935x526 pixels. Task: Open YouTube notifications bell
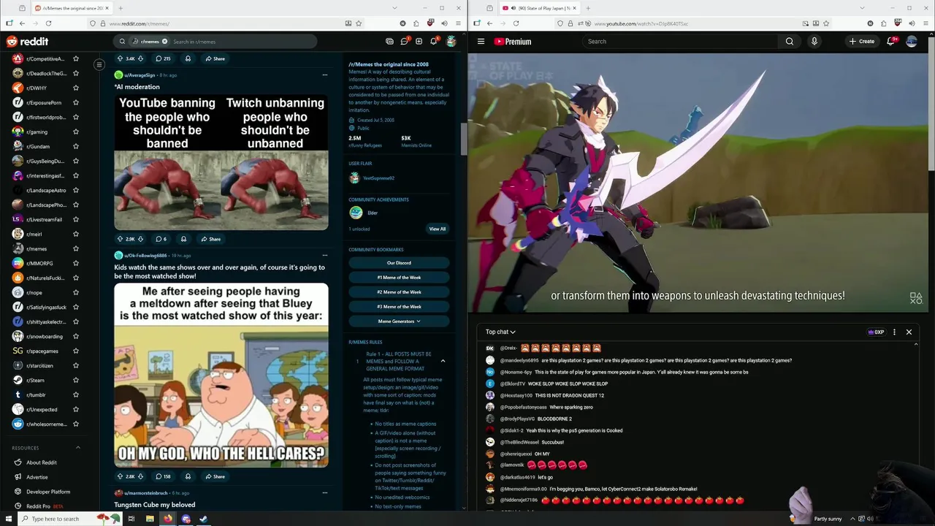pyautogui.click(x=891, y=42)
